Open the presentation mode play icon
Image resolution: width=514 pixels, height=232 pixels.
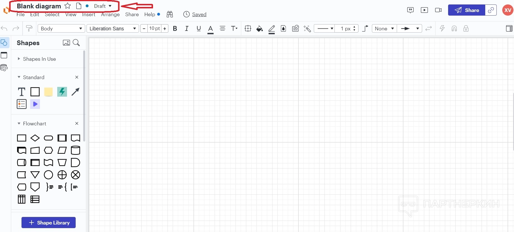click(x=424, y=10)
